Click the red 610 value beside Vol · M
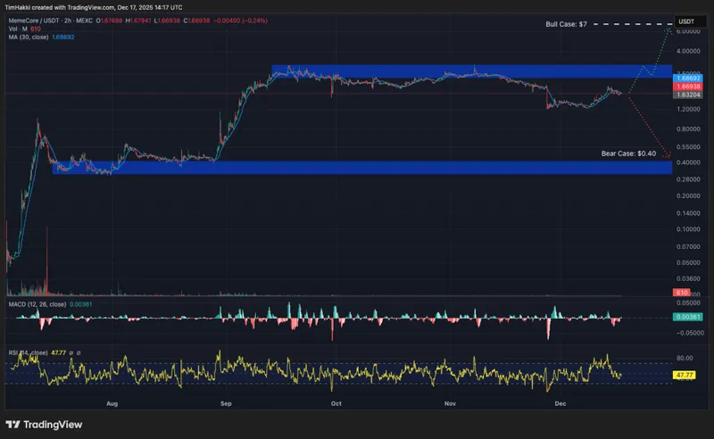714x439 pixels. click(36, 29)
